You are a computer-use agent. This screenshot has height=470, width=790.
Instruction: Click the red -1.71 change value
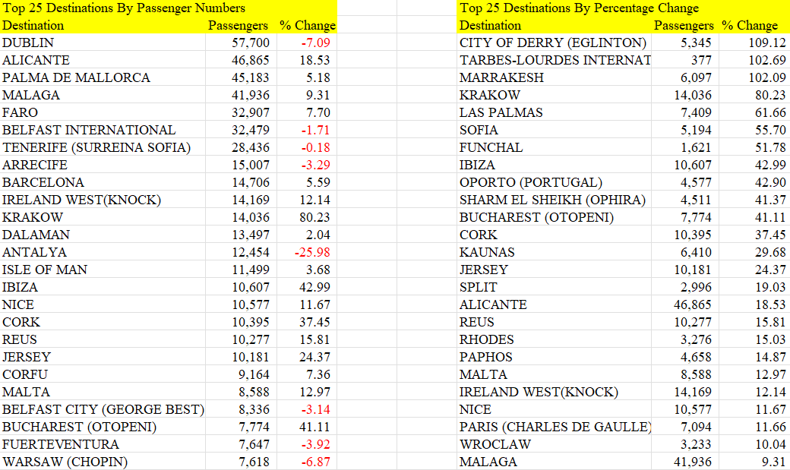(315, 130)
